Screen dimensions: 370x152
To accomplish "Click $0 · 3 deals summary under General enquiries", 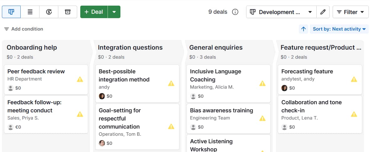I will click(203, 57).
